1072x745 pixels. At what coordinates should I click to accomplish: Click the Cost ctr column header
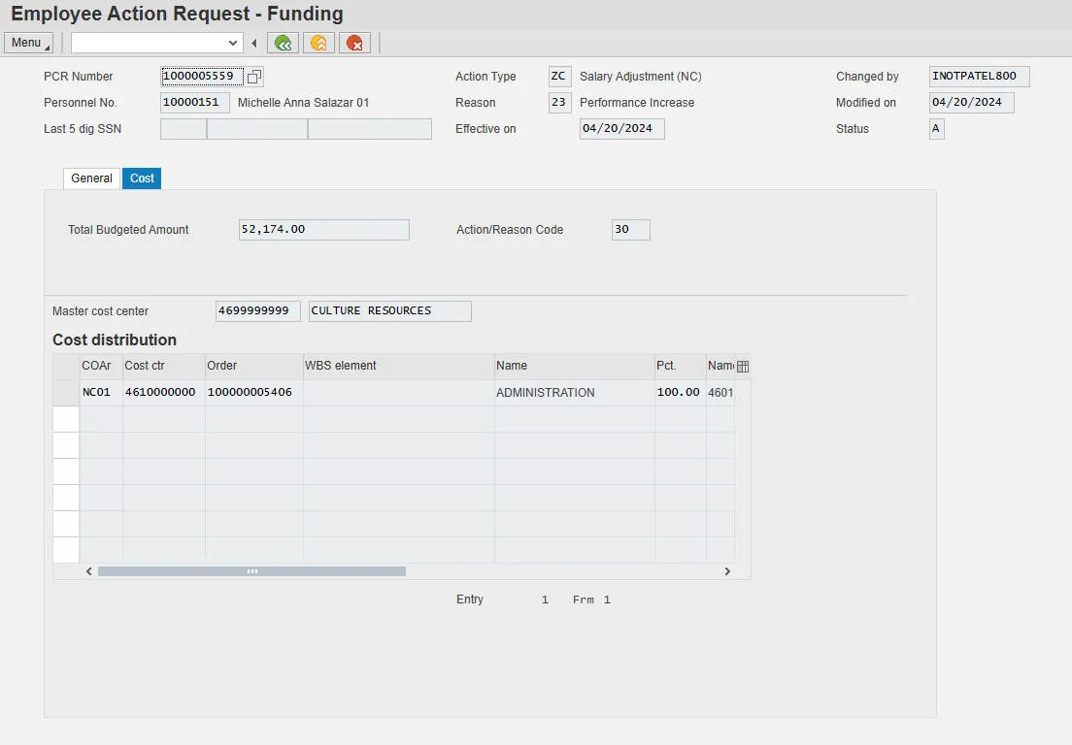click(163, 366)
